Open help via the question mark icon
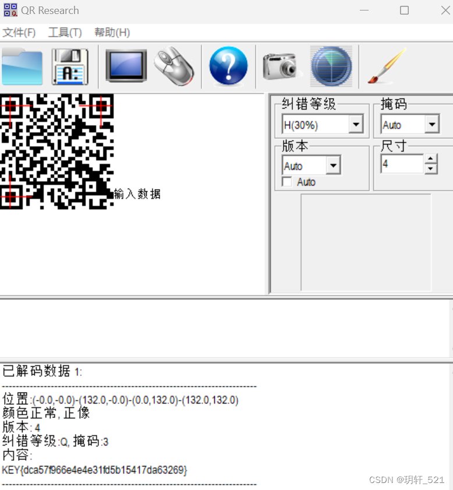This screenshot has height=490, width=453. click(x=228, y=66)
